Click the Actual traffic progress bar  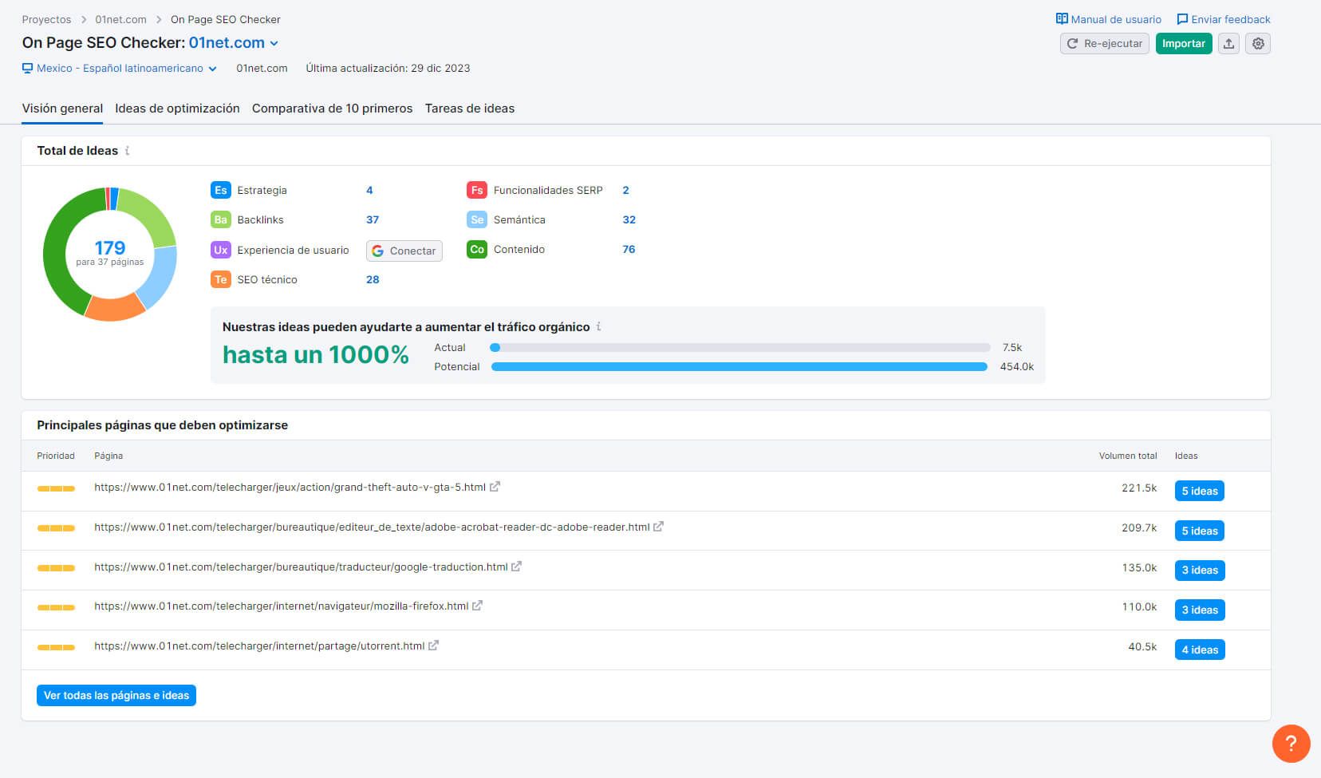(x=740, y=347)
